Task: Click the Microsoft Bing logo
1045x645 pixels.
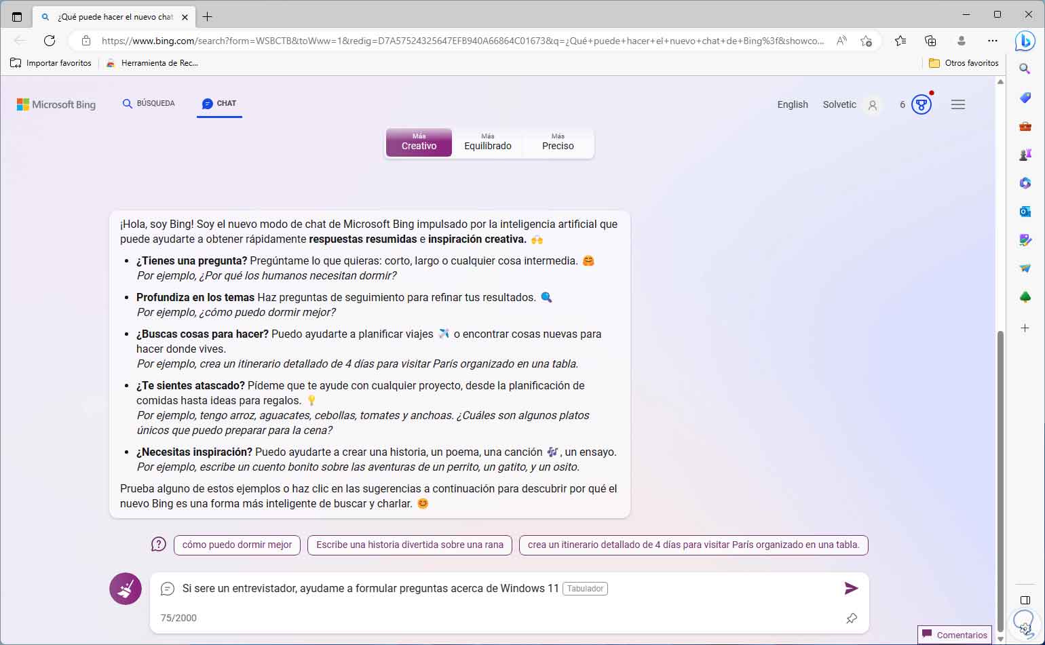Action: pyautogui.click(x=56, y=104)
